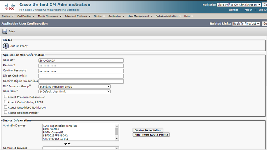The image size is (267, 150).
Task: Click the admin user link
Action: [x=233, y=10]
